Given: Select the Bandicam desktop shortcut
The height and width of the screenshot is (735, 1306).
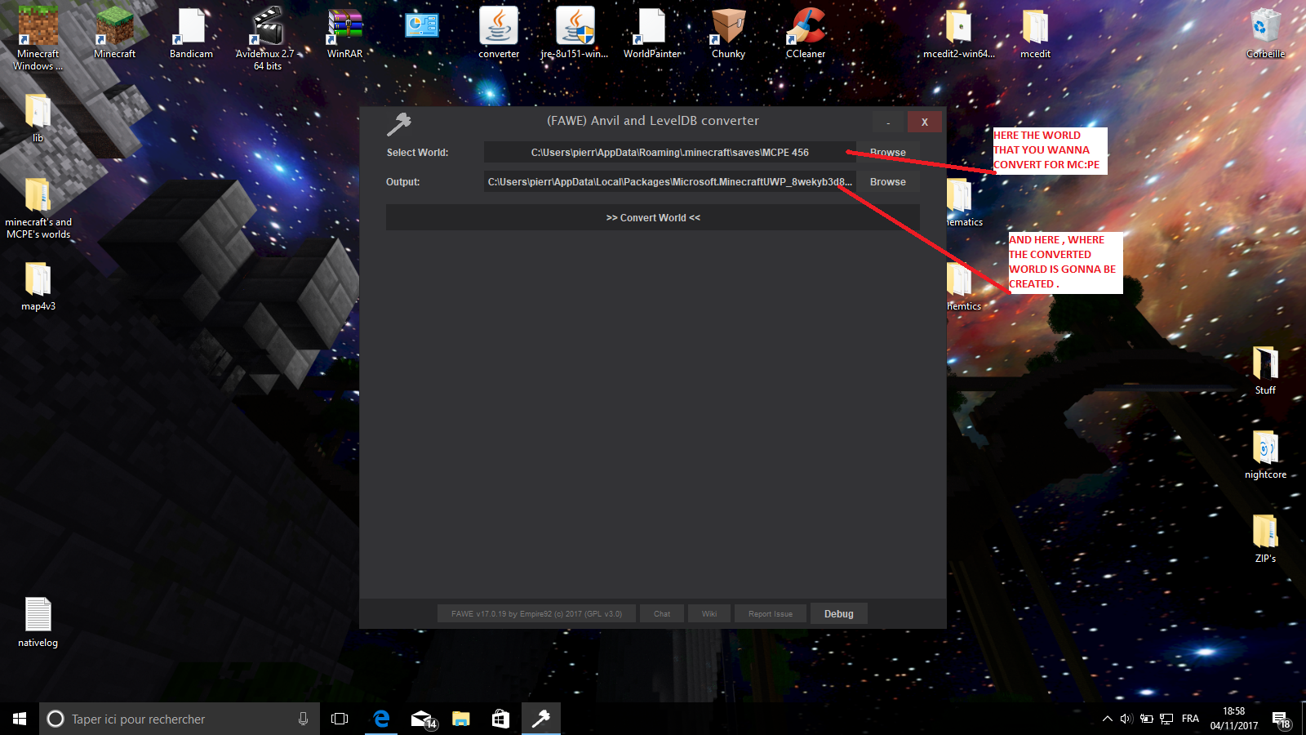Looking at the screenshot, I should click(x=191, y=34).
